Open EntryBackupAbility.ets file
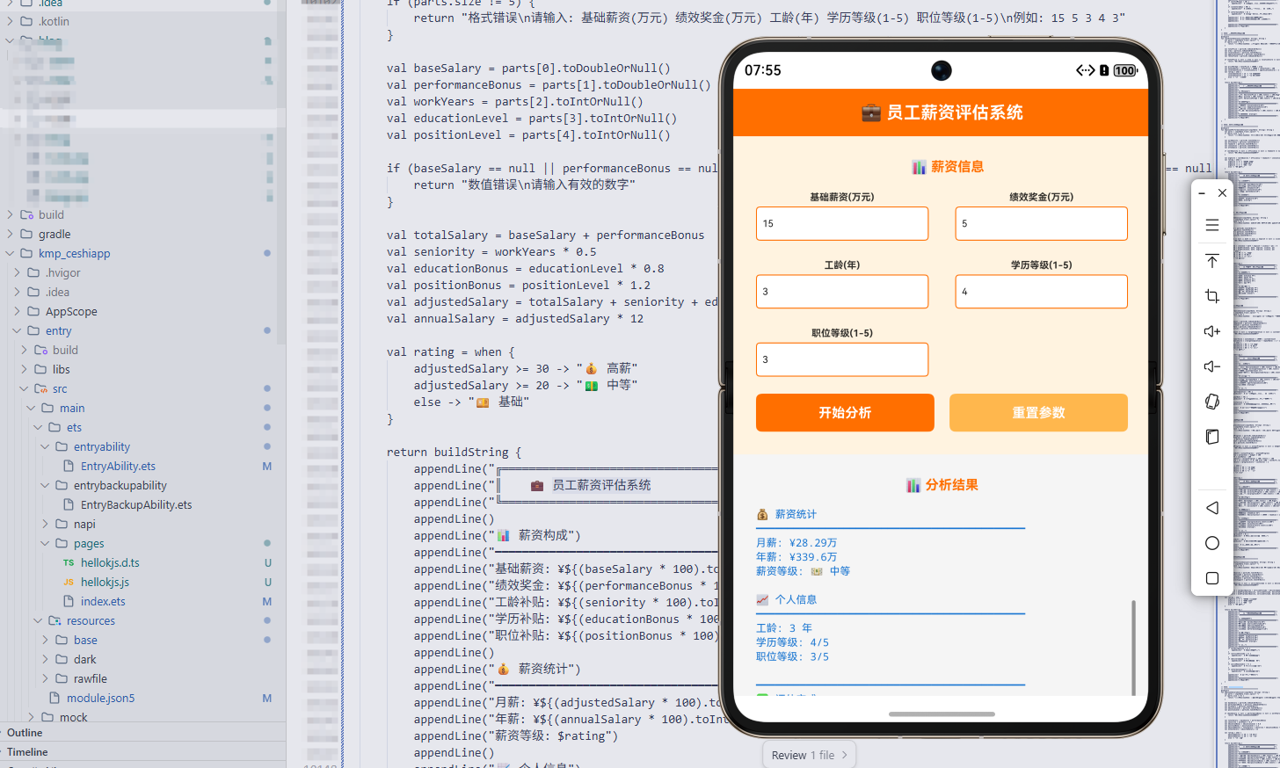This screenshot has height=768, width=1280. (x=136, y=504)
